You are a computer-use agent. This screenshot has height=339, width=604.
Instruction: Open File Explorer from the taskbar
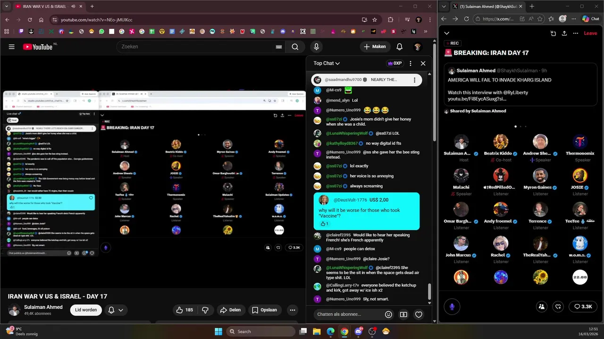pos(317,331)
